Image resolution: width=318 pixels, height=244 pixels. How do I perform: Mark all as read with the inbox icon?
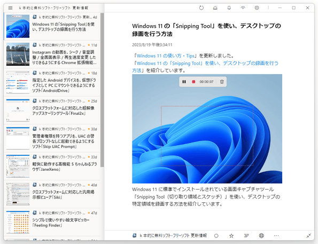(x=215, y=8)
